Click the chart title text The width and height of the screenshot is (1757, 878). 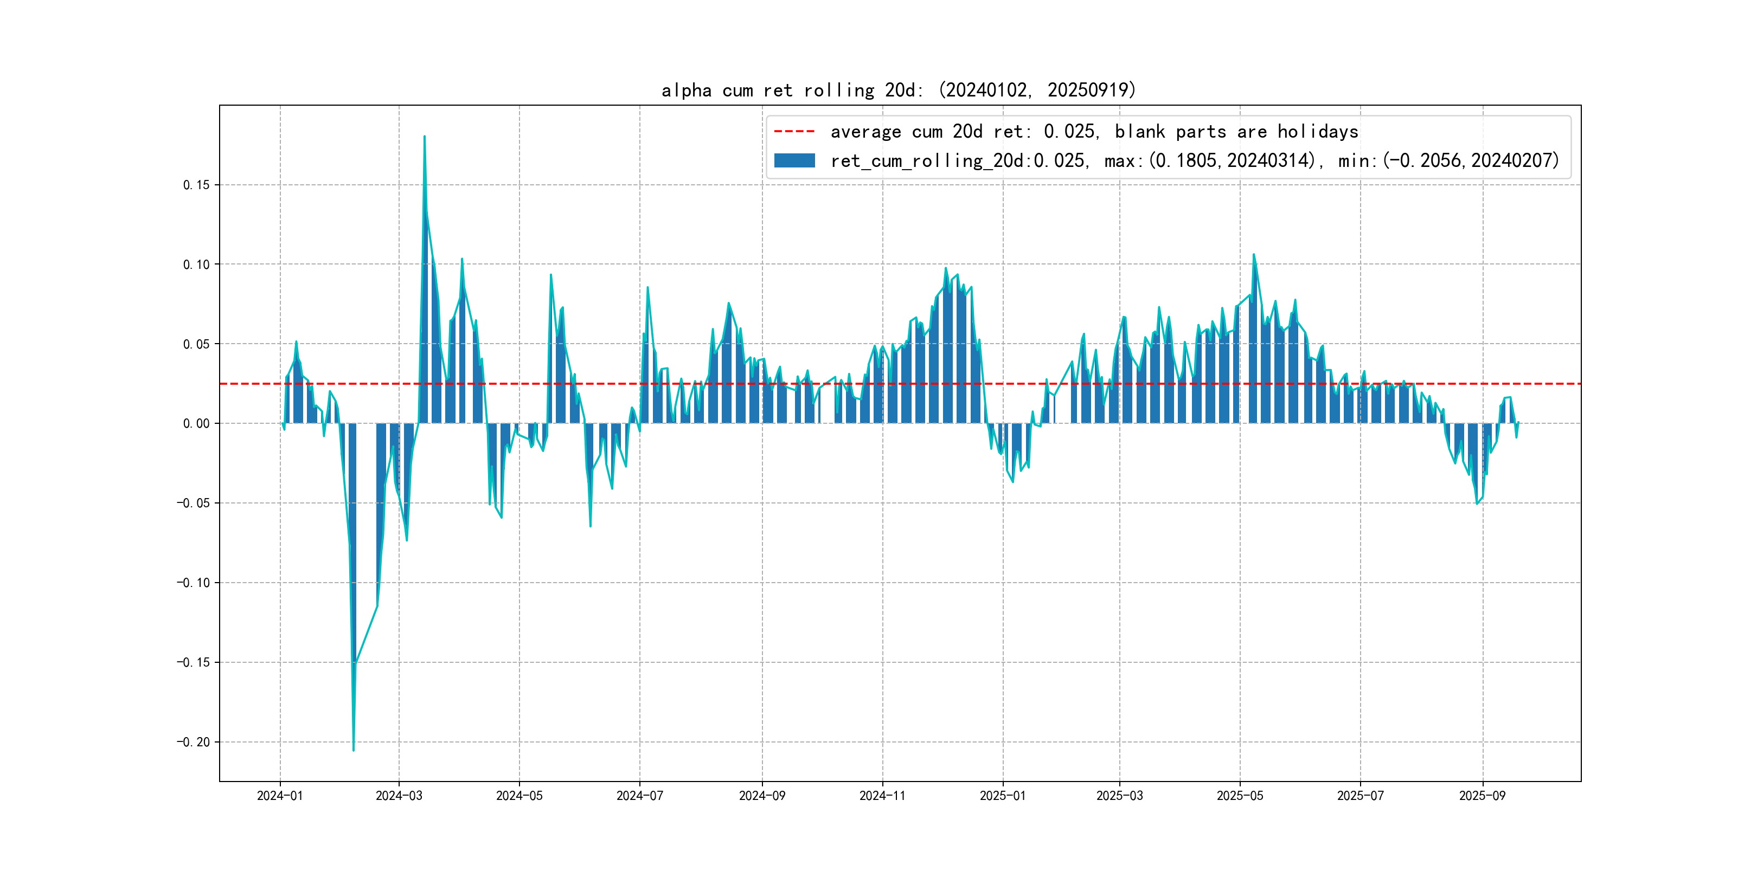[x=898, y=90]
